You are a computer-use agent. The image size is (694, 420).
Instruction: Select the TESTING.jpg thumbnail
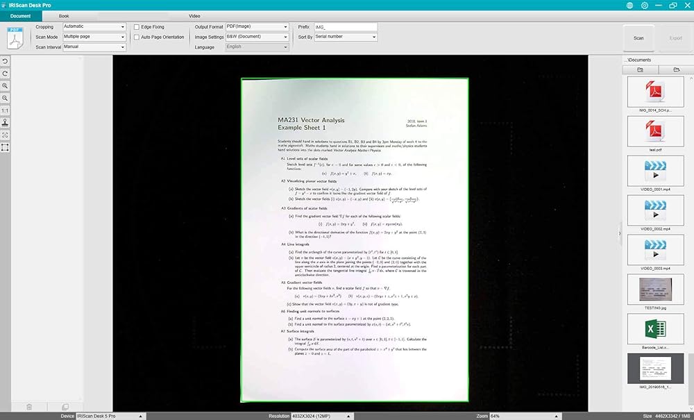pos(655,289)
